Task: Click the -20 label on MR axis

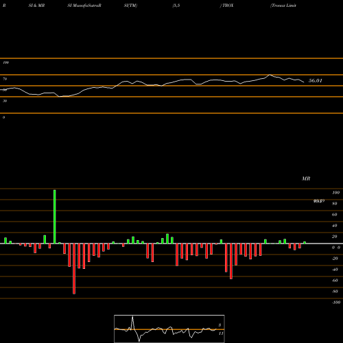Action: [x=335, y=259]
